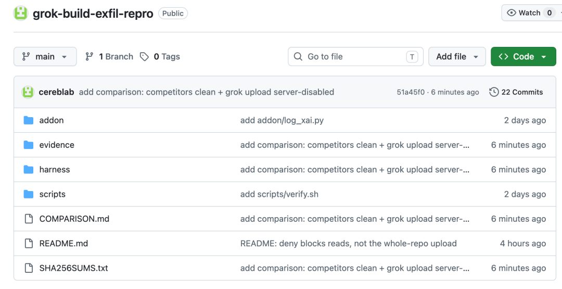Click the magnifier icon in the file search
This screenshot has height=289, width=562.
click(x=298, y=57)
